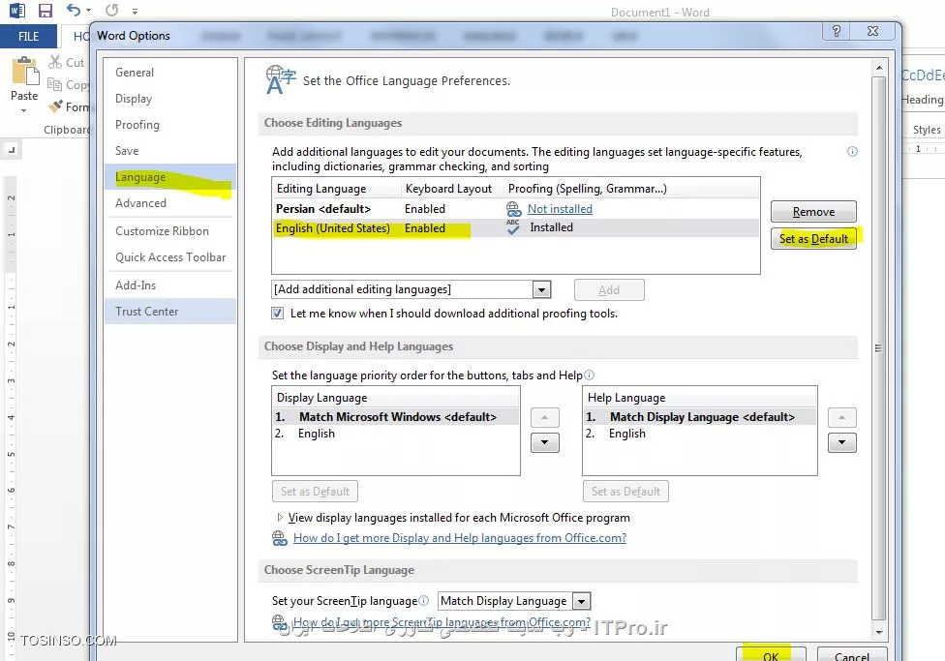Click the ruler tab selector in Word window
Image resolution: width=945 pixels, height=661 pixels.
coord(12,149)
